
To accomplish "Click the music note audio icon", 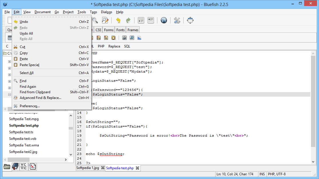I will [x=132, y=38].
